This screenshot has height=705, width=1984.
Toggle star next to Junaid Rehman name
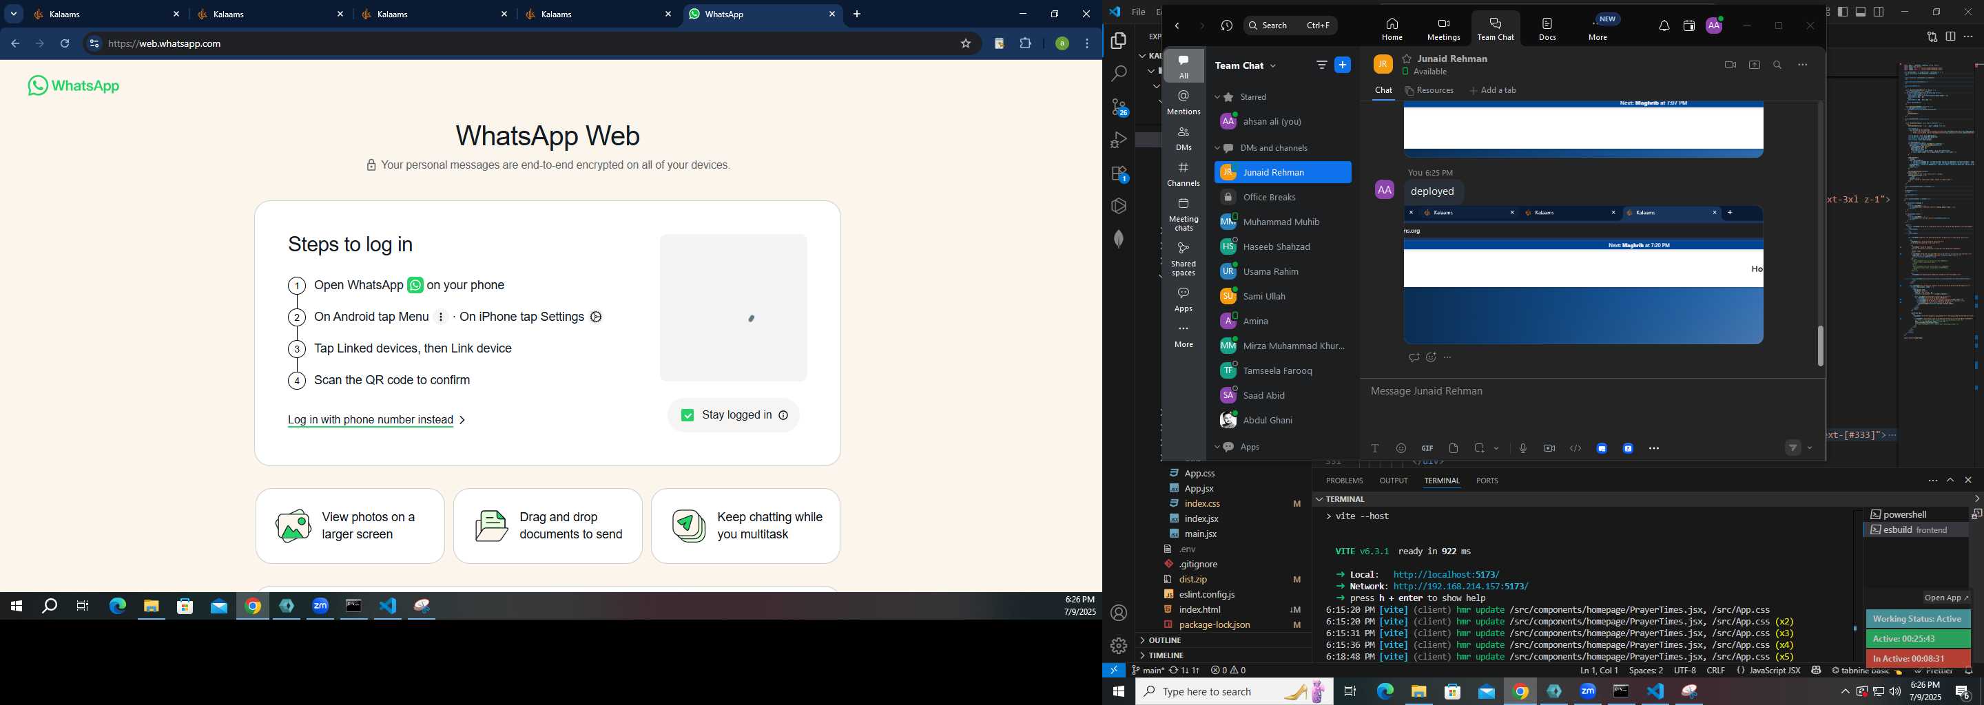(x=1406, y=59)
